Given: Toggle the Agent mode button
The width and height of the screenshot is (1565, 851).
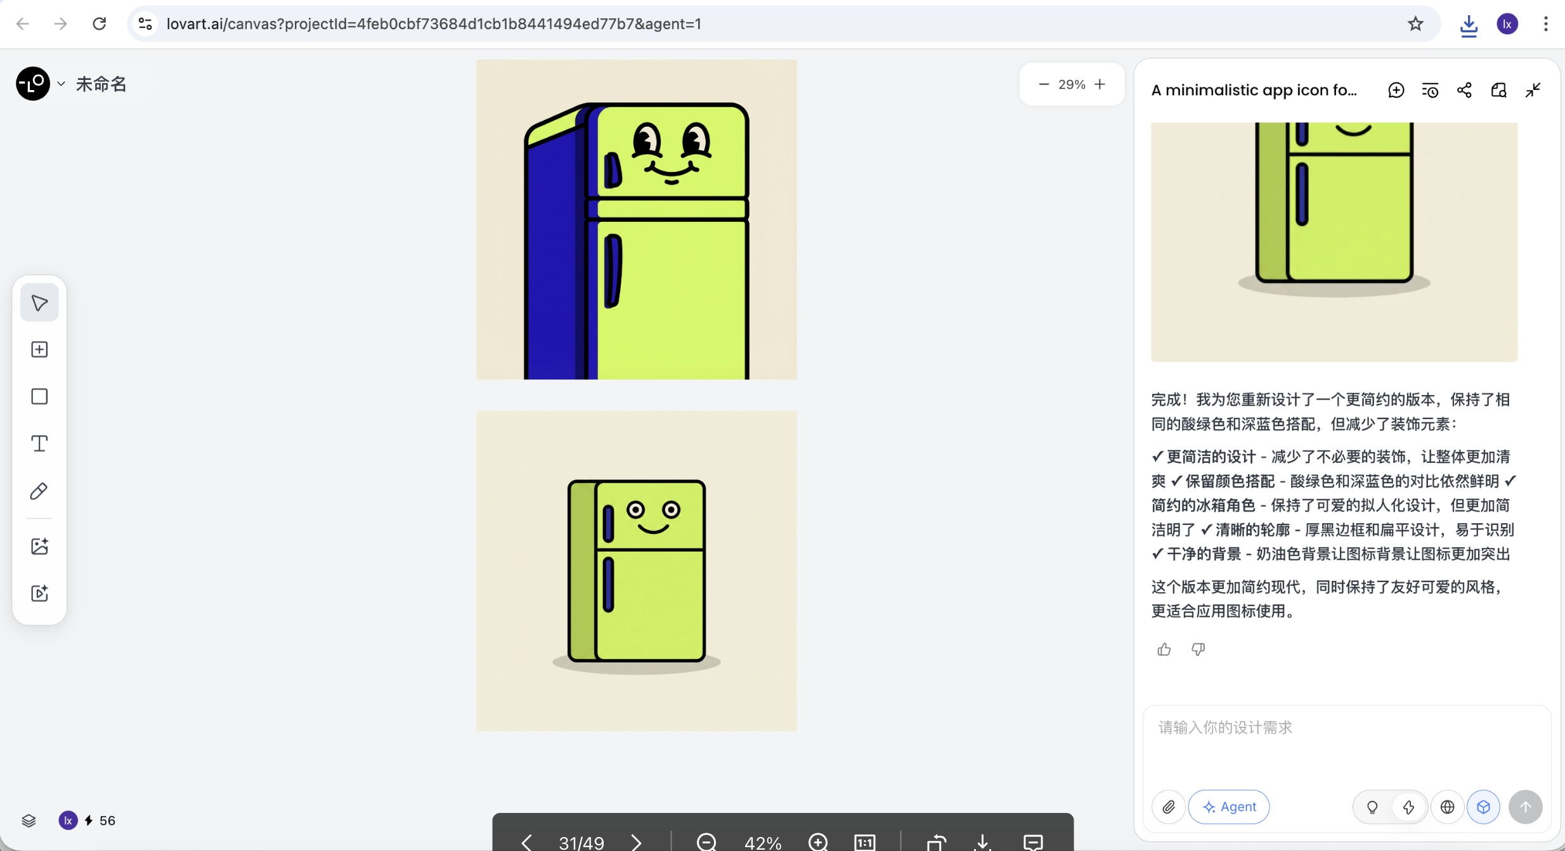Looking at the screenshot, I should coord(1228,807).
